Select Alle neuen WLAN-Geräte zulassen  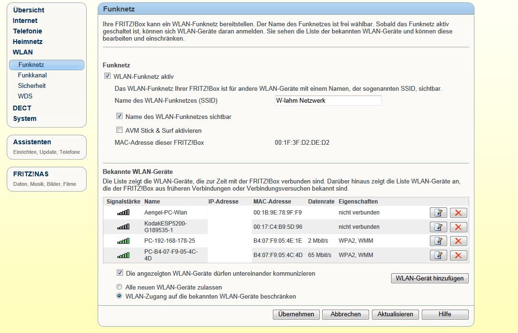(119, 287)
